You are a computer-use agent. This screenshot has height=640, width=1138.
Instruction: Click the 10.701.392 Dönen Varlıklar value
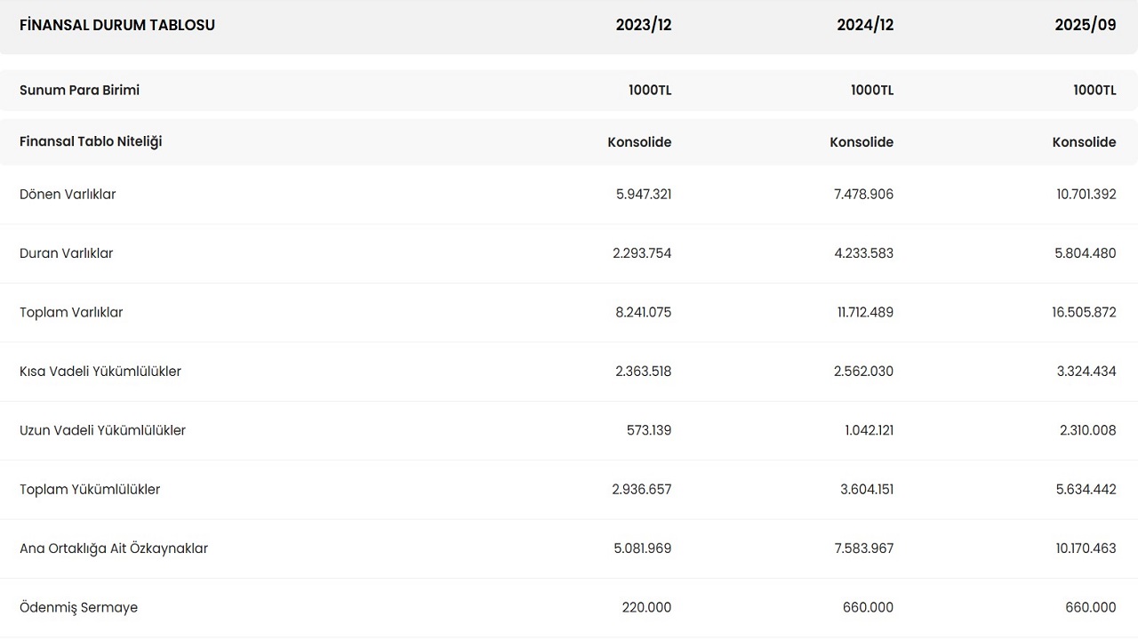tap(1086, 194)
